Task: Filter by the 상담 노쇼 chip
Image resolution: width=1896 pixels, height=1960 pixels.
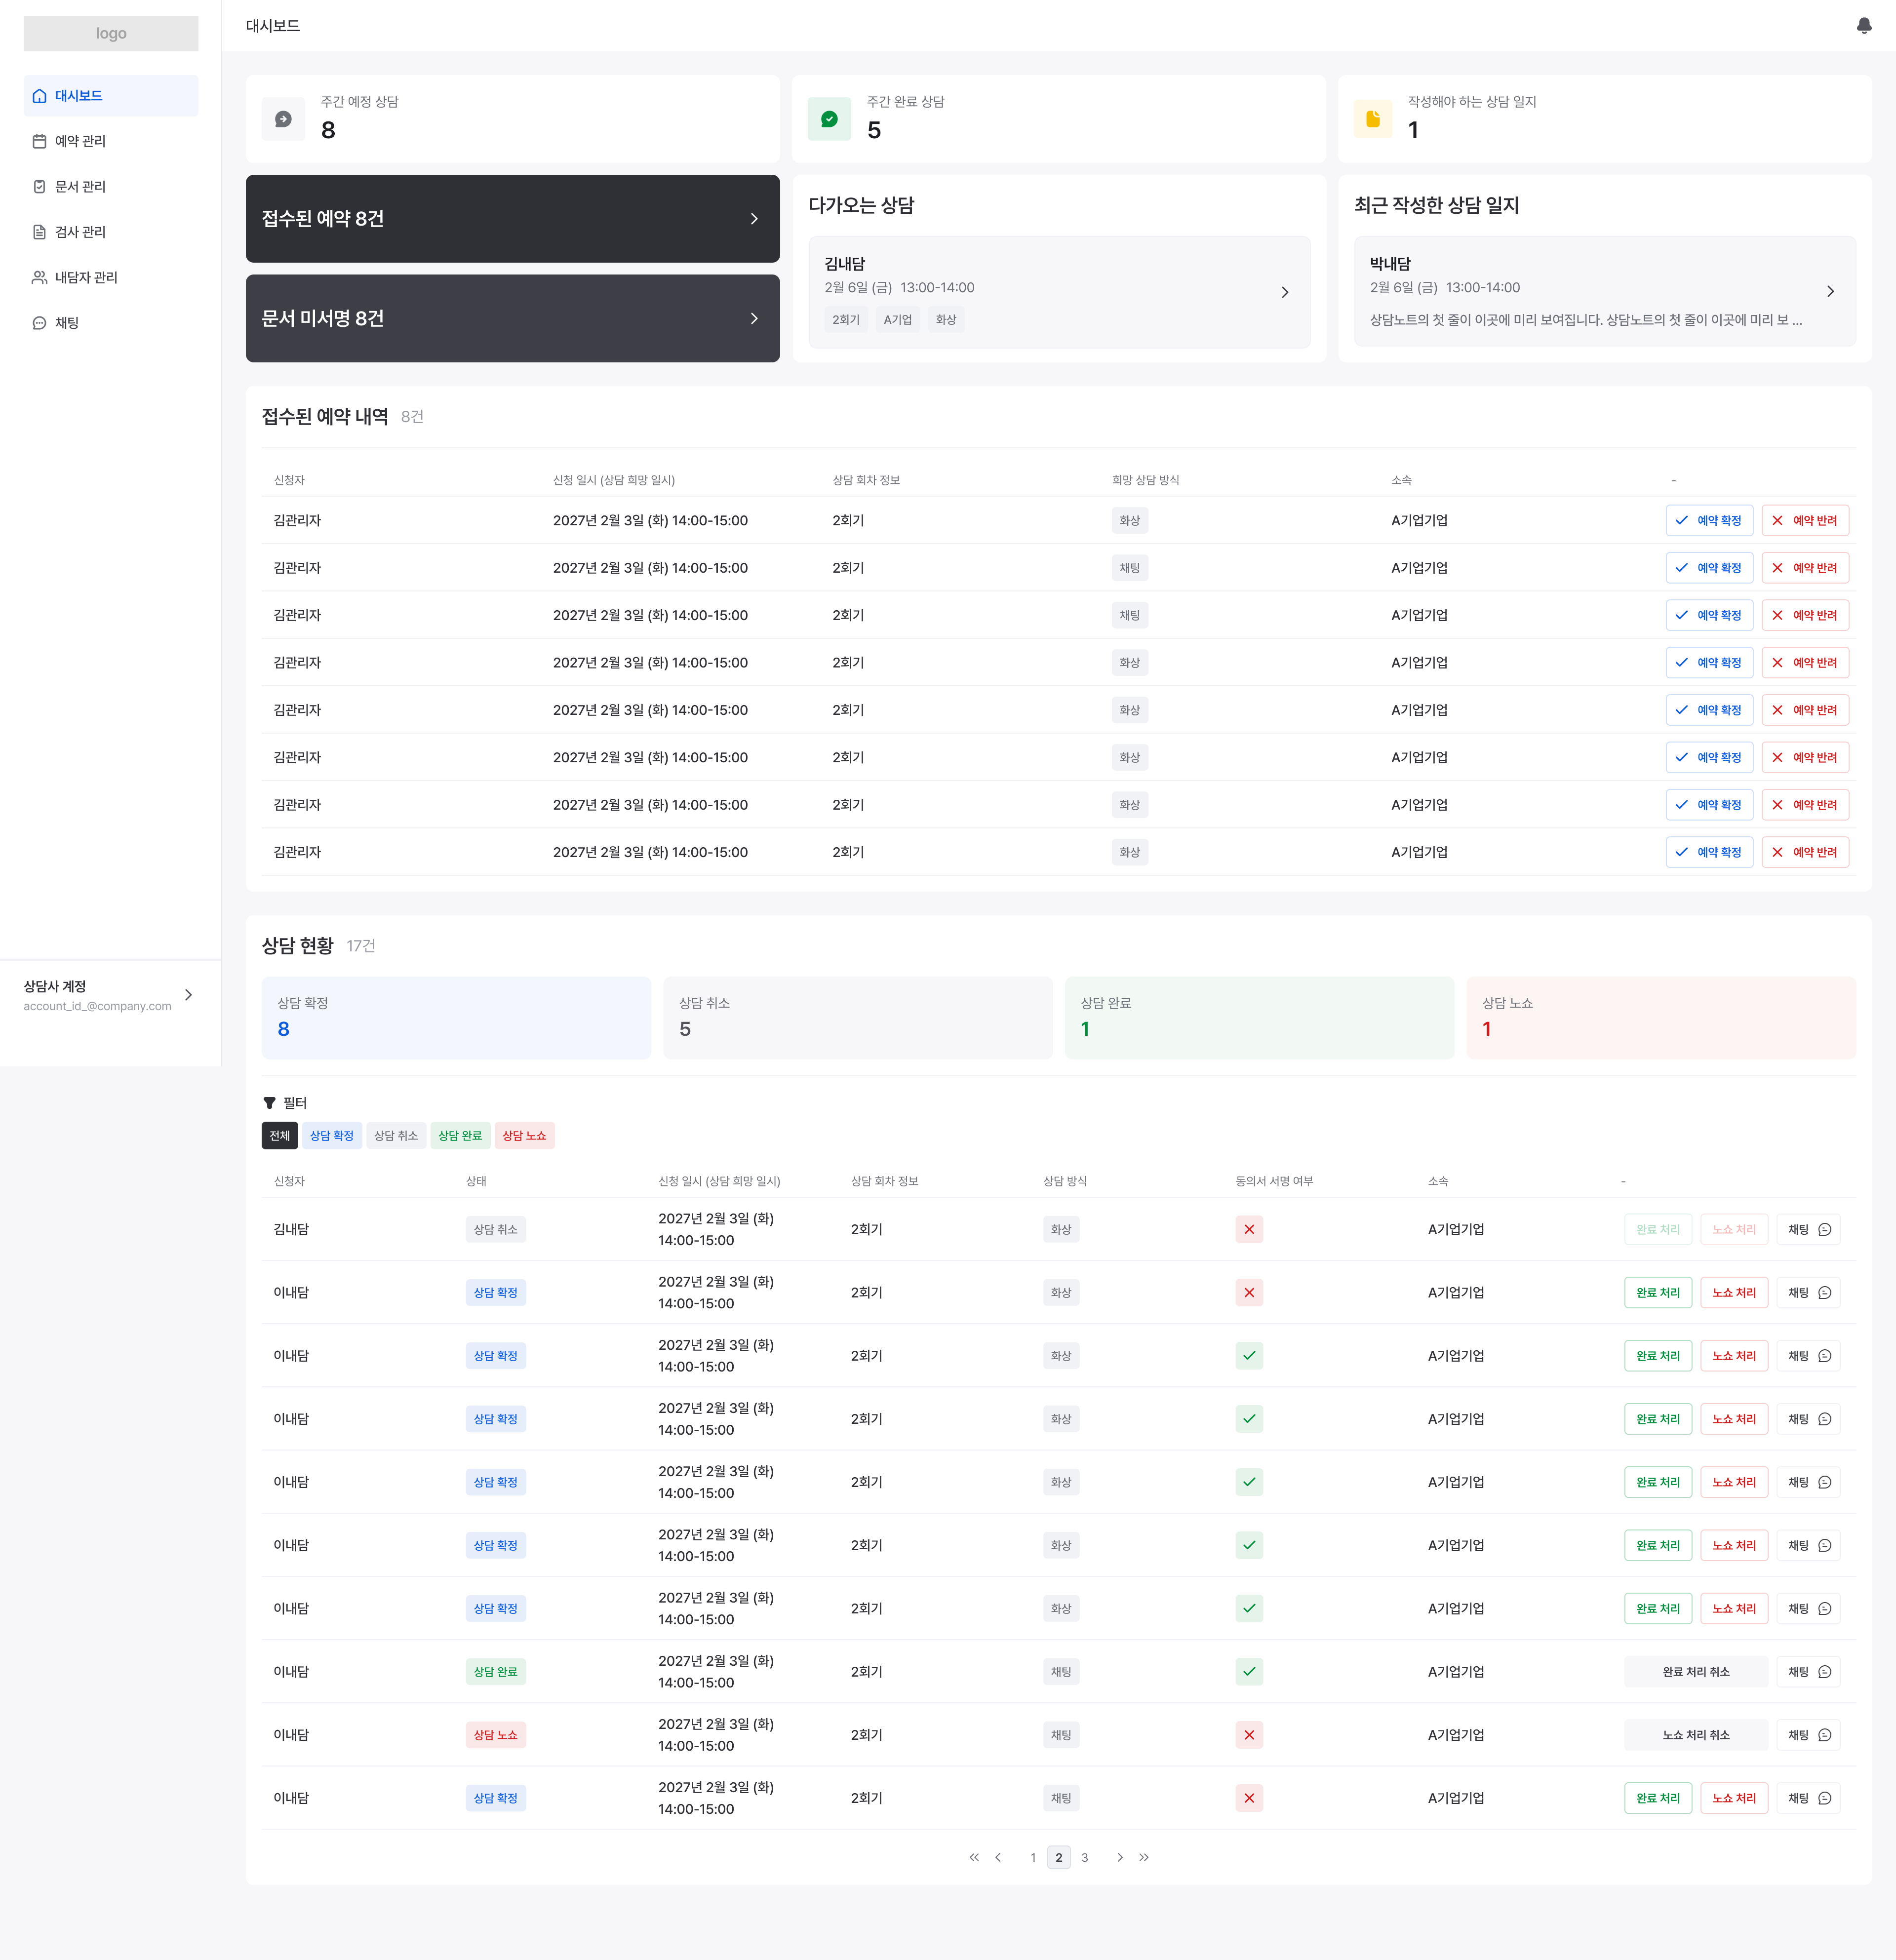Action: pos(525,1136)
